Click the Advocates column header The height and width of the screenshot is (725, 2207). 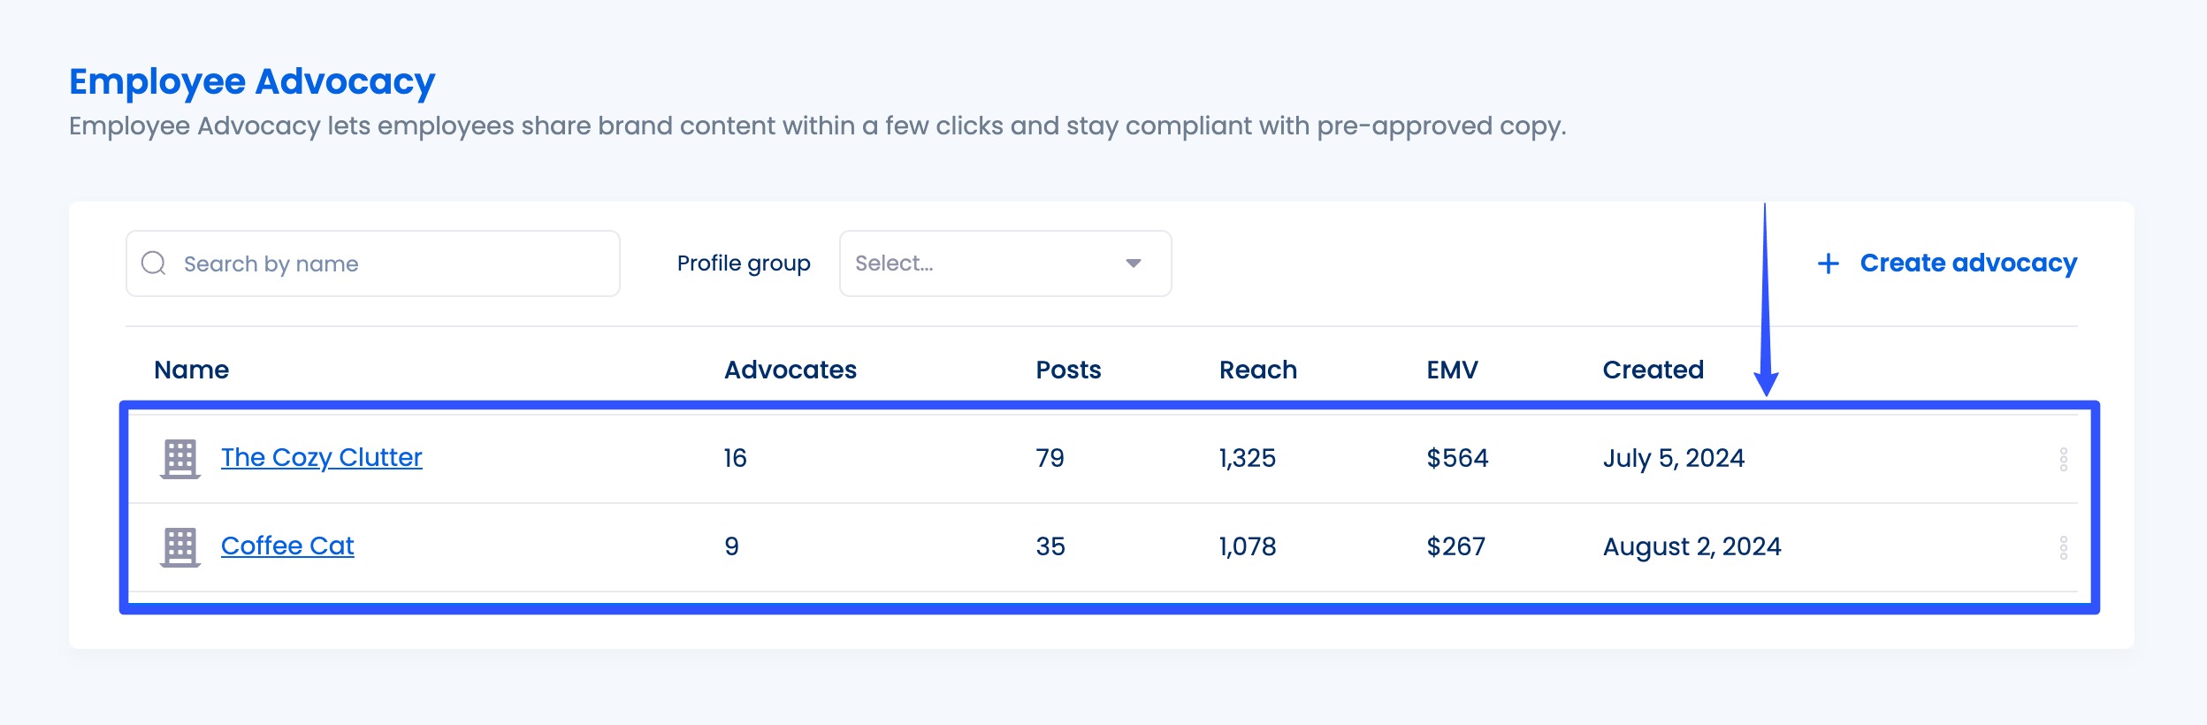[x=790, y=370]
